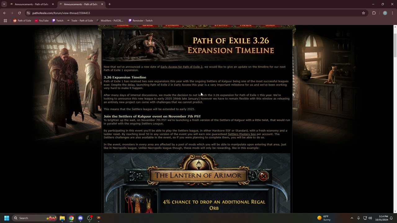This screenshot has width=397, height=223.
Task: Open the Twitch bookmark
Action: click(x=58, y=21)
